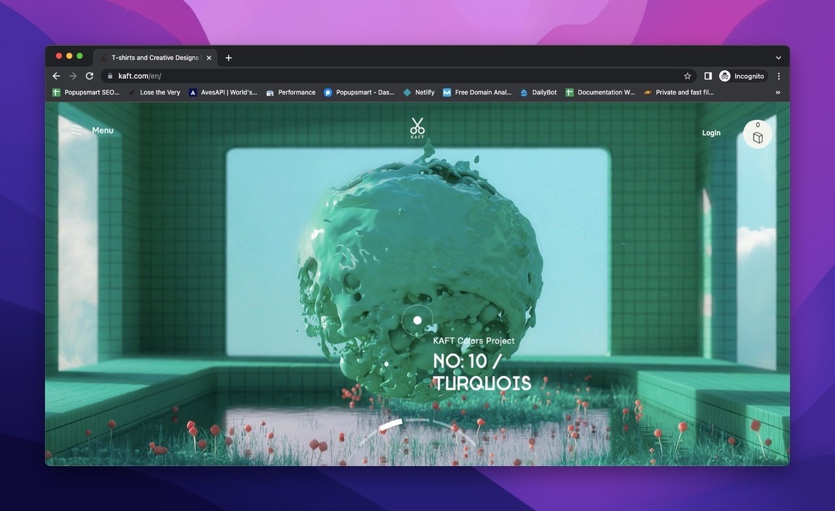This screenshot has height=511, width=835.
Task: Open the Netlify bookmark
Action: click(x=419, y=93)
